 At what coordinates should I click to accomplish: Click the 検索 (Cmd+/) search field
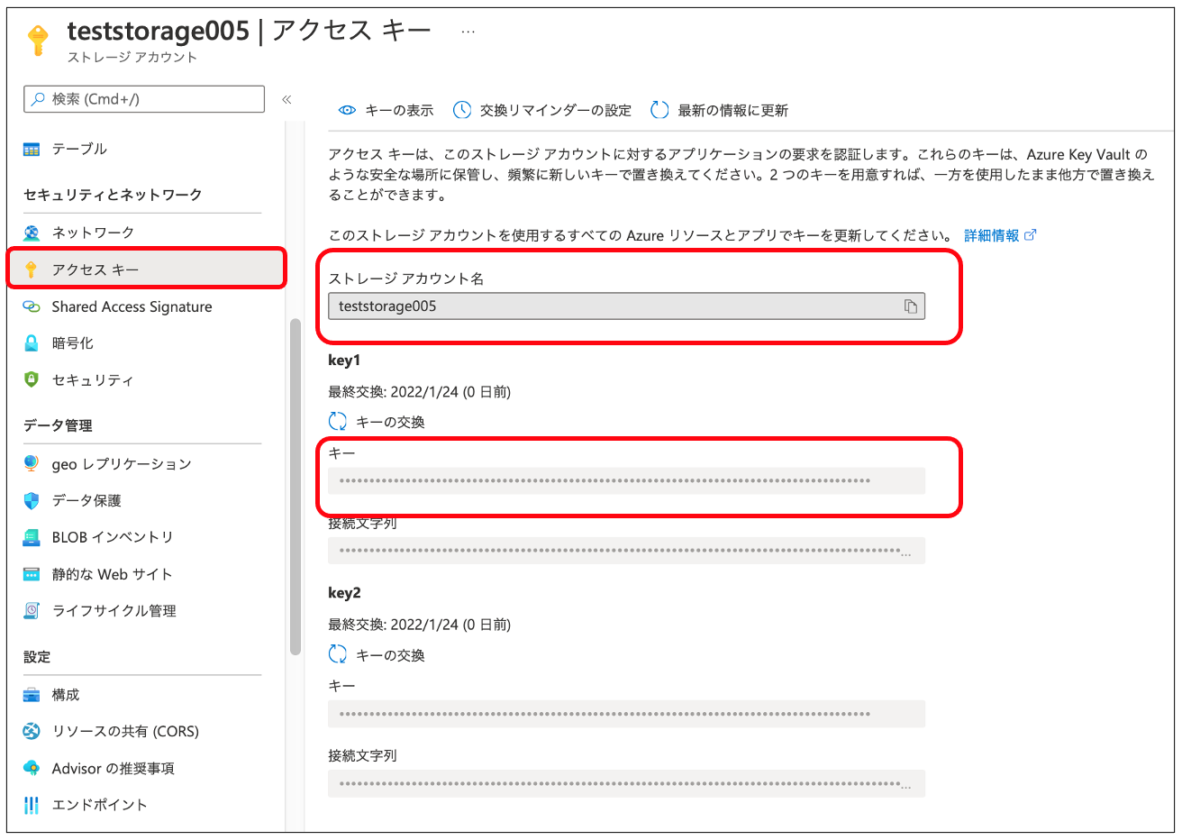click(x=144, y=98)
